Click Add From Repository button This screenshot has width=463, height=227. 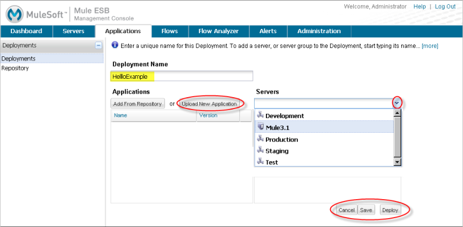[138, 104]
